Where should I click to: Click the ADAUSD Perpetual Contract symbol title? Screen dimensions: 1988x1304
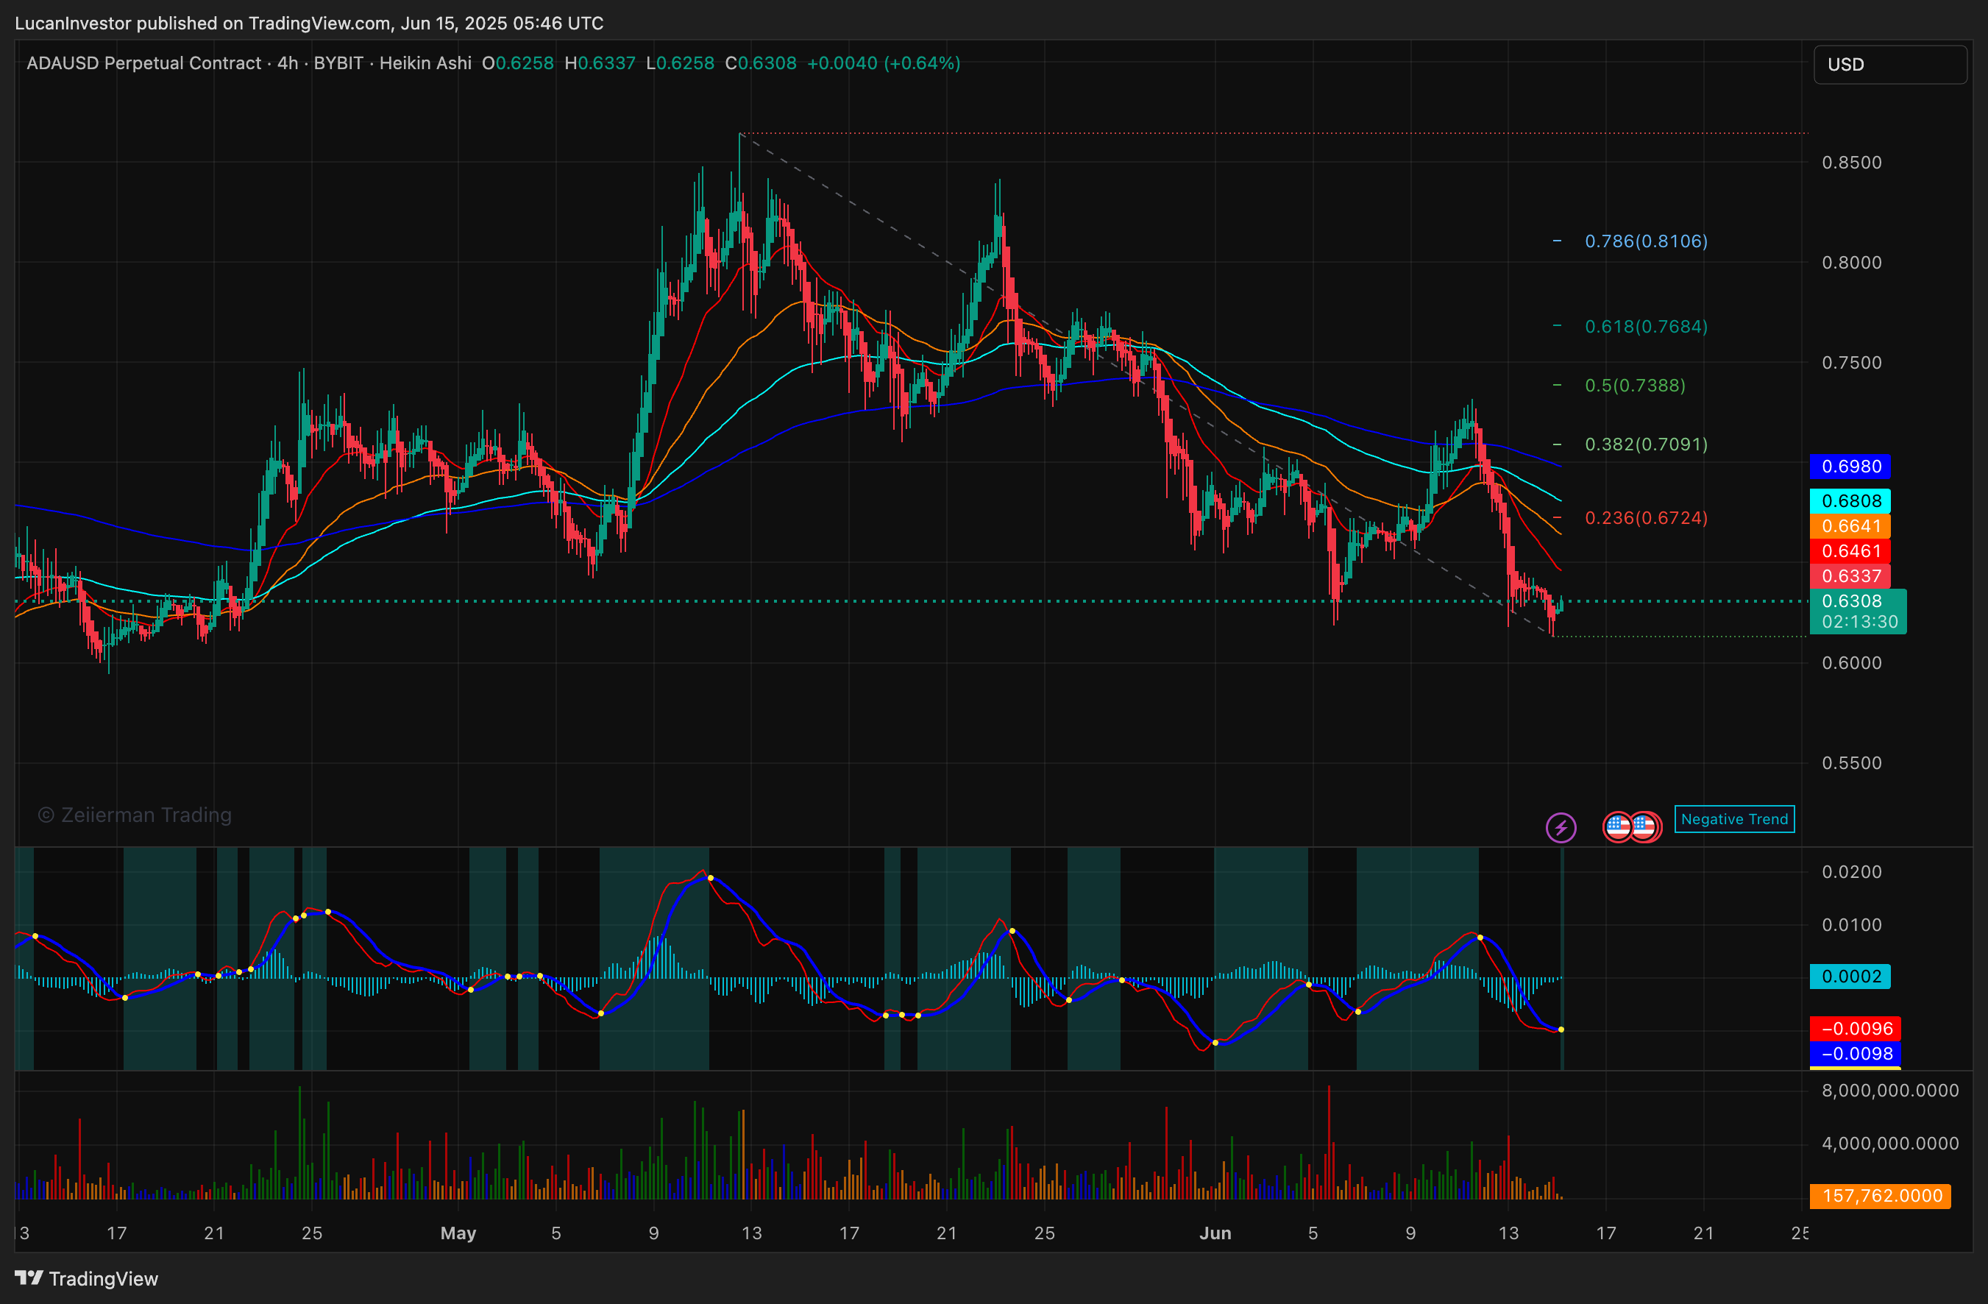143,63
